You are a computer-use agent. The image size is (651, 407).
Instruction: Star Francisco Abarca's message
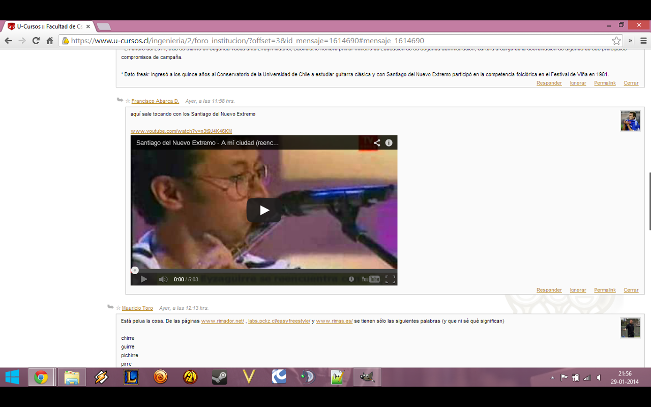(x=128, y=101)
